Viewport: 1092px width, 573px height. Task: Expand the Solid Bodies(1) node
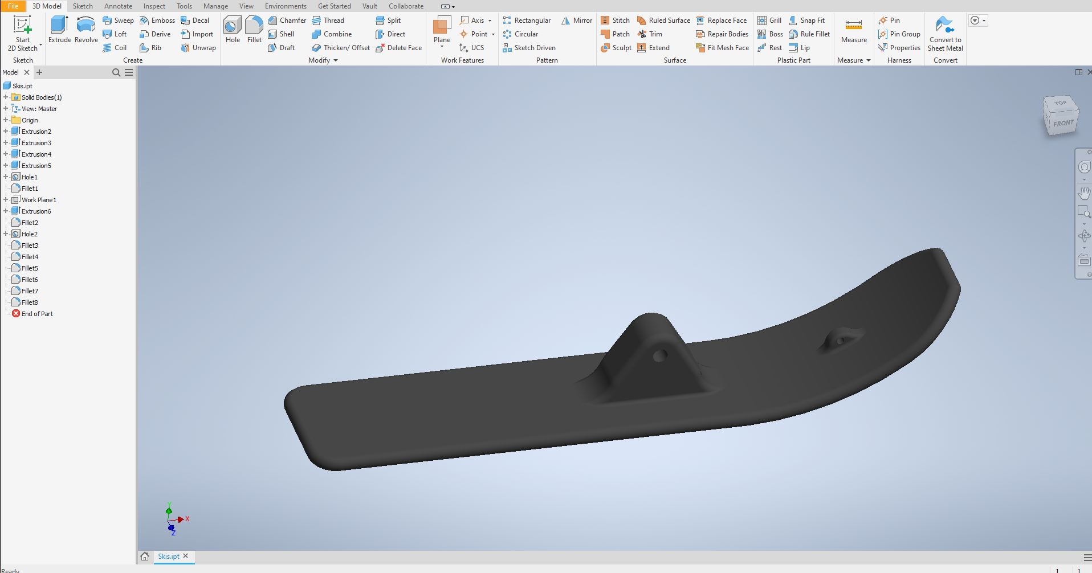tap(6, 97)
